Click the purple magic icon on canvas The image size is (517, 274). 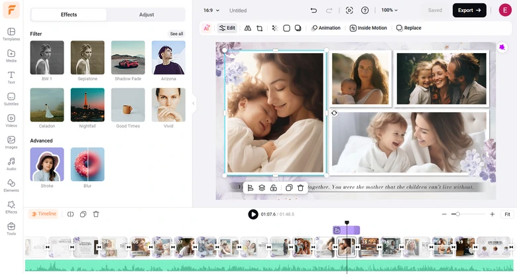(x=502, y=48)
